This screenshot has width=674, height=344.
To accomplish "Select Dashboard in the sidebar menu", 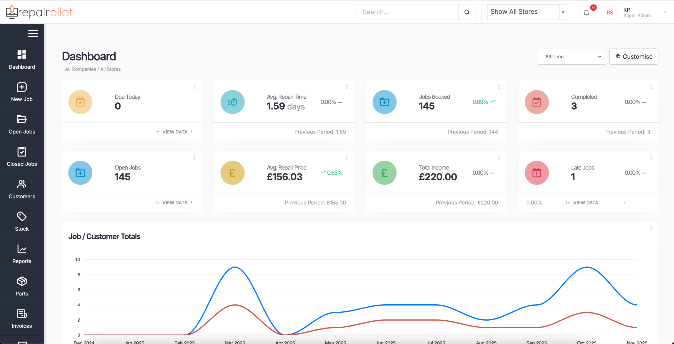I will (22, 59).
